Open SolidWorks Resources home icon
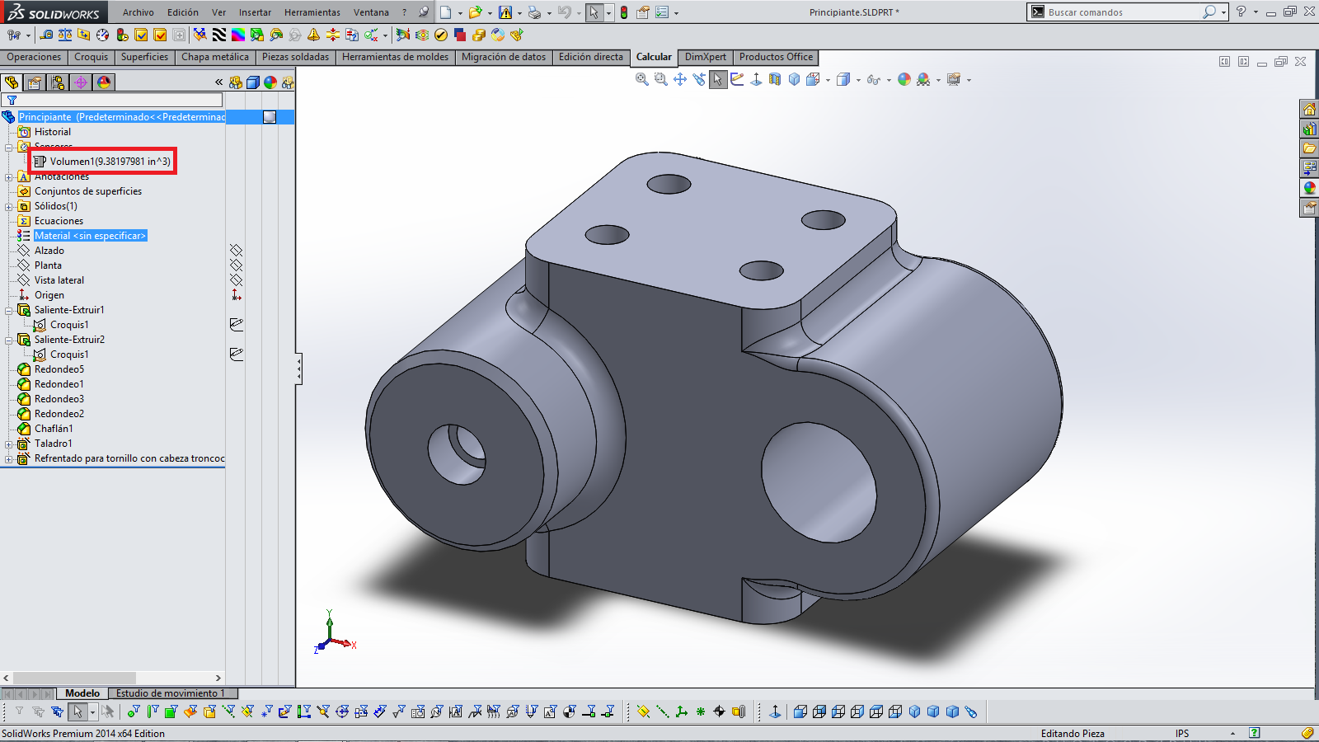The width and height of the screenshot is (1319, 742). (x=1309, y=109)
